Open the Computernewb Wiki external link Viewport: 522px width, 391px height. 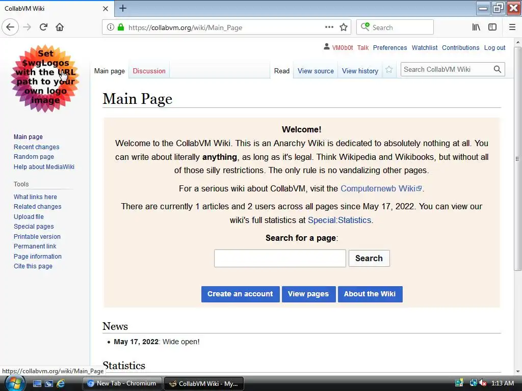tap(381, 188)
